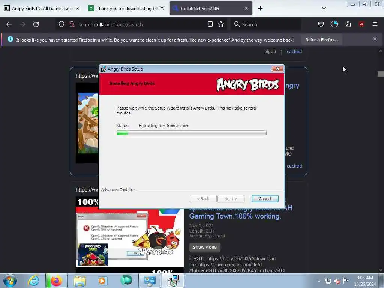Close the Thank you for downloading tab
The image size is (384, 288).
tap(162, 8)
